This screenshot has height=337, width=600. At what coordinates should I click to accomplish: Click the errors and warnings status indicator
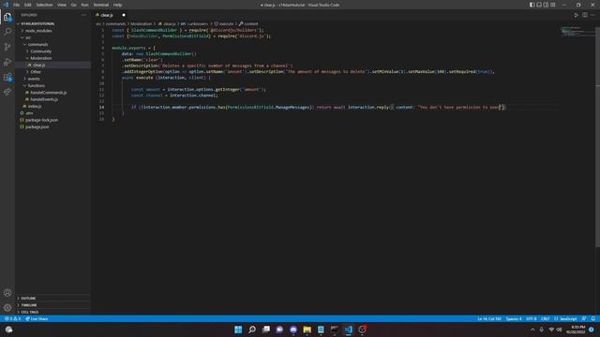[12, 318]
